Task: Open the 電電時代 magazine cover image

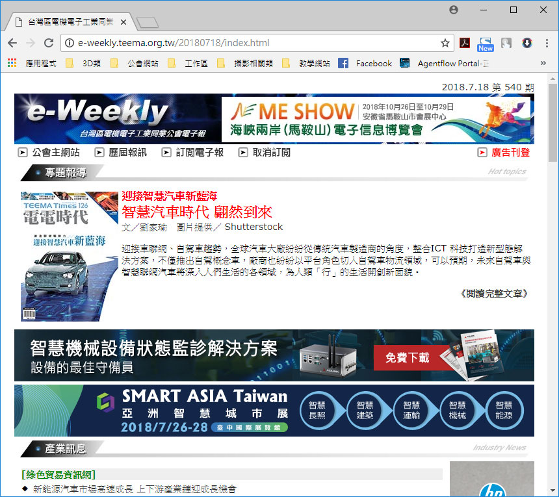Action: click(x=70, y=257)
